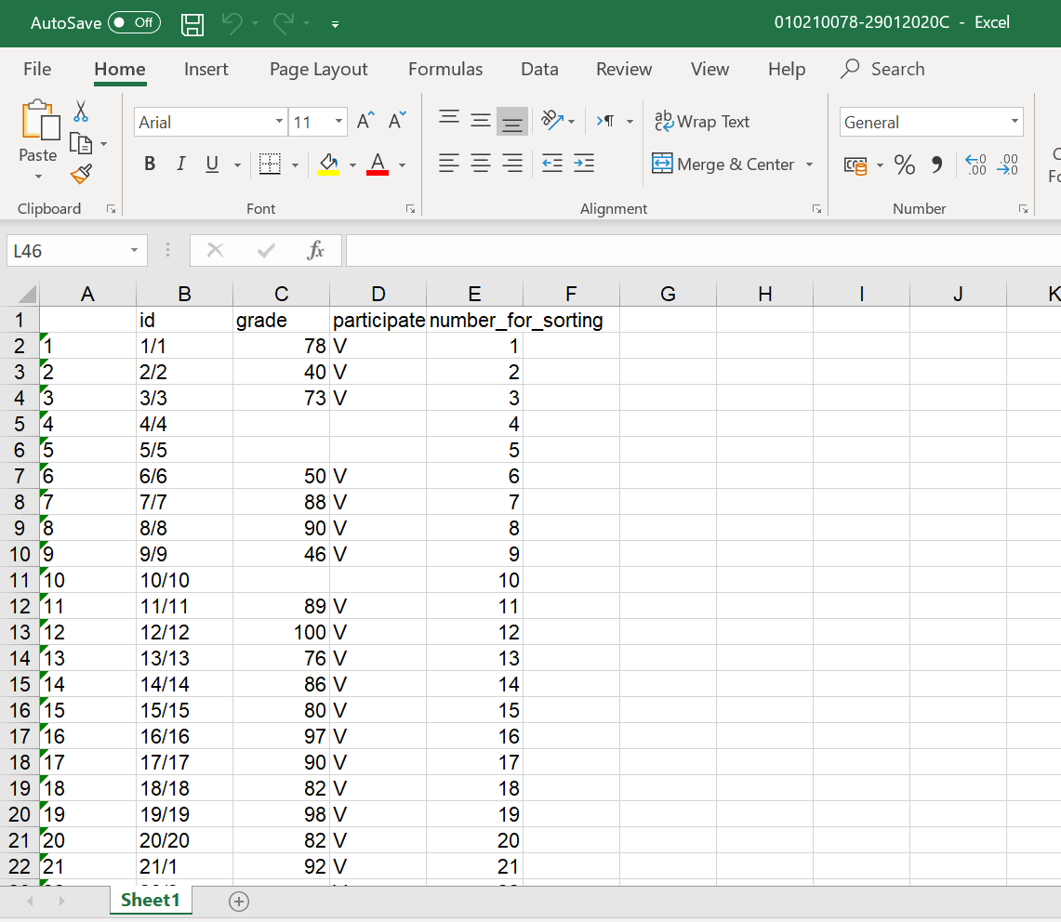This screenshot has height=922, width=1061.
Task: Click the Cut scissors icon
Action: click(x=81, y=111)
